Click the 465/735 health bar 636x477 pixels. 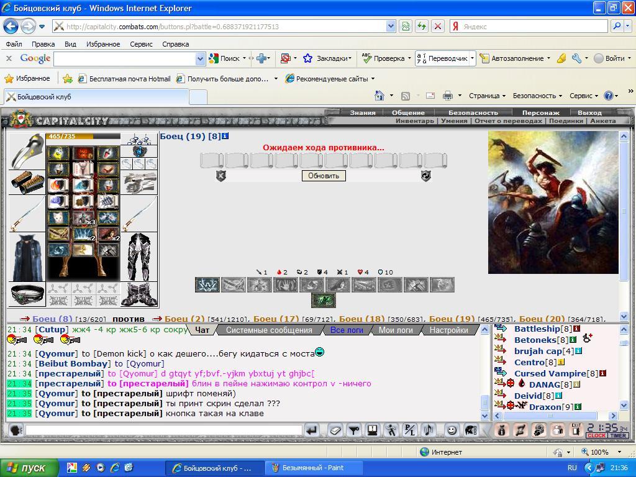83,136
